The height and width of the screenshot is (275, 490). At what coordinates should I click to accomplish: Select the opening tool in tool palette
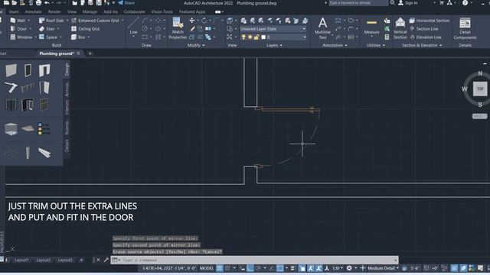click(x=44, y=70)
